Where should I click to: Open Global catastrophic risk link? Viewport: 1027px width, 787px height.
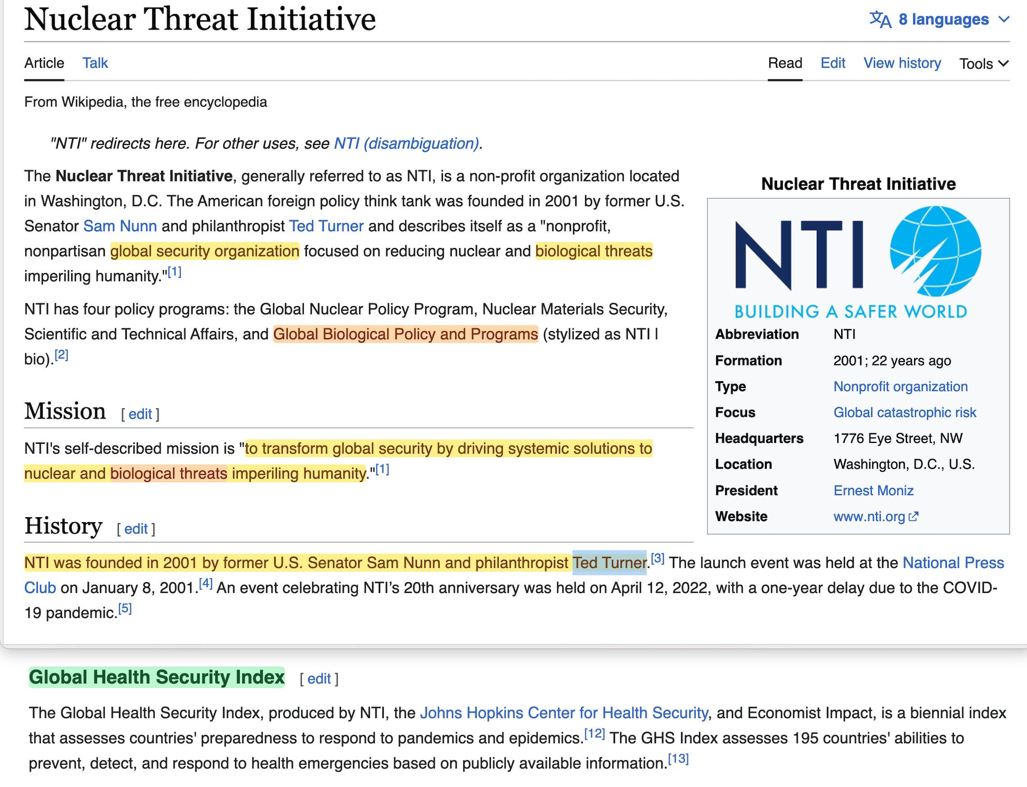point(905,412)
